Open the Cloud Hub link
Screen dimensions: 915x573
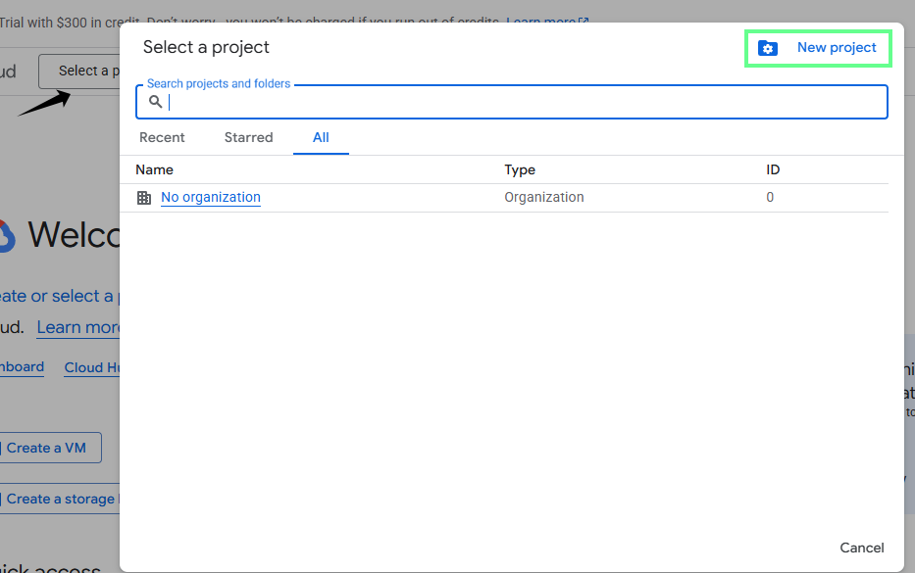click(91, 366)
